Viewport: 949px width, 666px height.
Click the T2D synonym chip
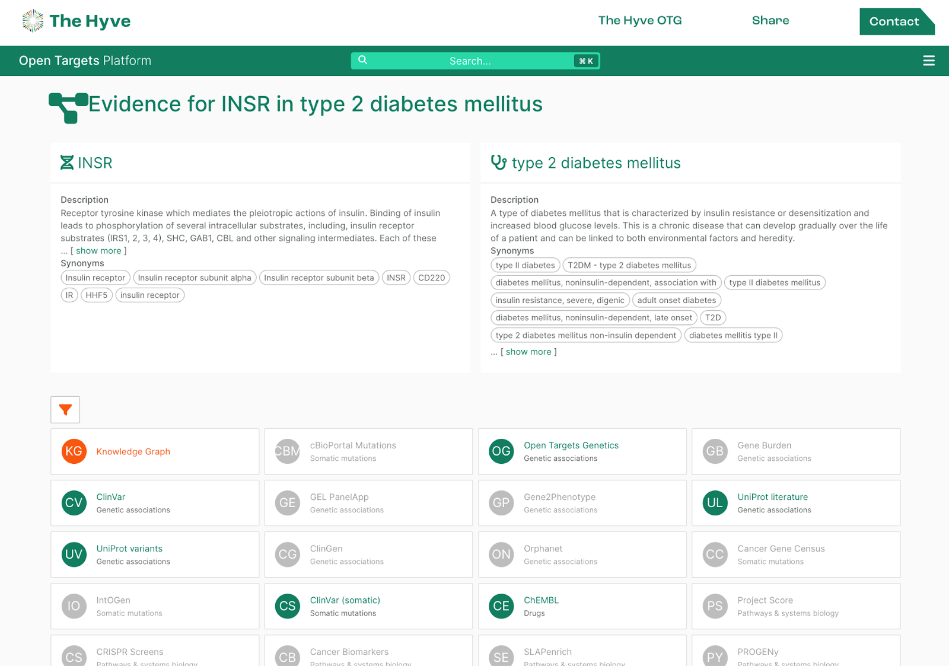pos(713,317)
